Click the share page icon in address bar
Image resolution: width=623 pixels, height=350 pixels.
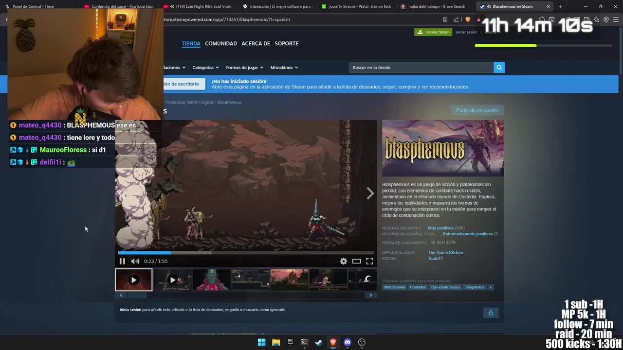point(456,19)
